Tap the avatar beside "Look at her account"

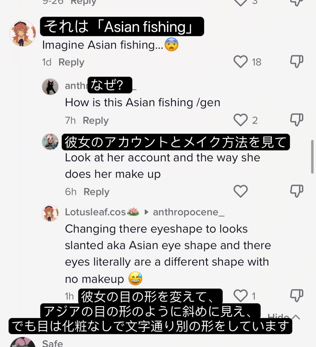(50, 142)
